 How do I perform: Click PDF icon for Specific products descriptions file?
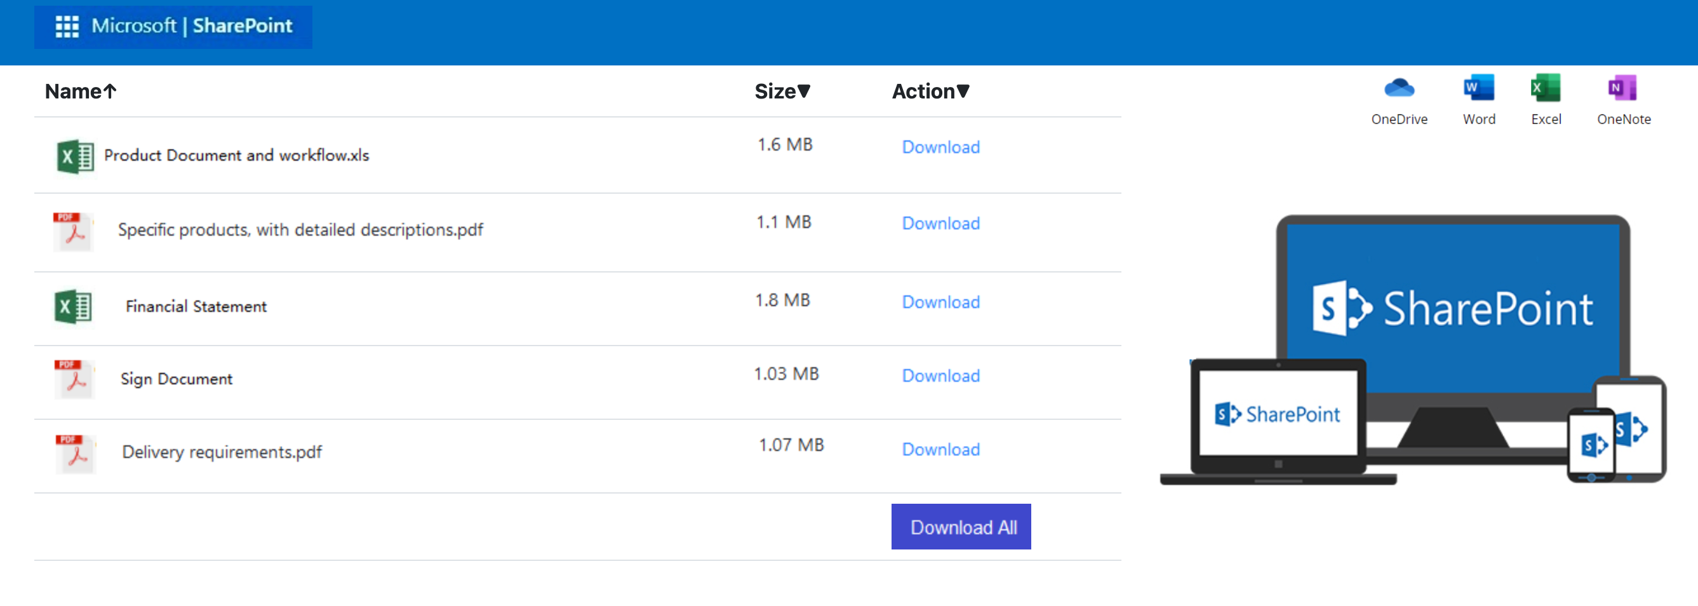pyautogui.click(x=73, y=231)
